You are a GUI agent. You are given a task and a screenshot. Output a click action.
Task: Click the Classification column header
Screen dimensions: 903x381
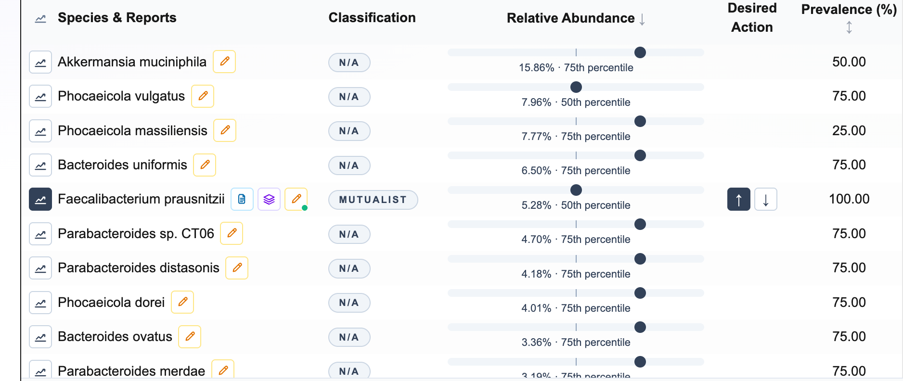[x=372, y=18]
